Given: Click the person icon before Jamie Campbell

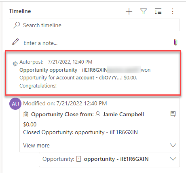Looking at the screenshot, I should coord(98,114).
